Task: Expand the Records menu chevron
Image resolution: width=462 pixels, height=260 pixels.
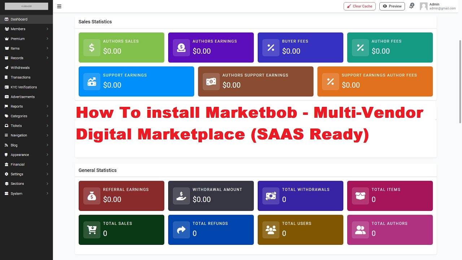Action: point(47,58)
